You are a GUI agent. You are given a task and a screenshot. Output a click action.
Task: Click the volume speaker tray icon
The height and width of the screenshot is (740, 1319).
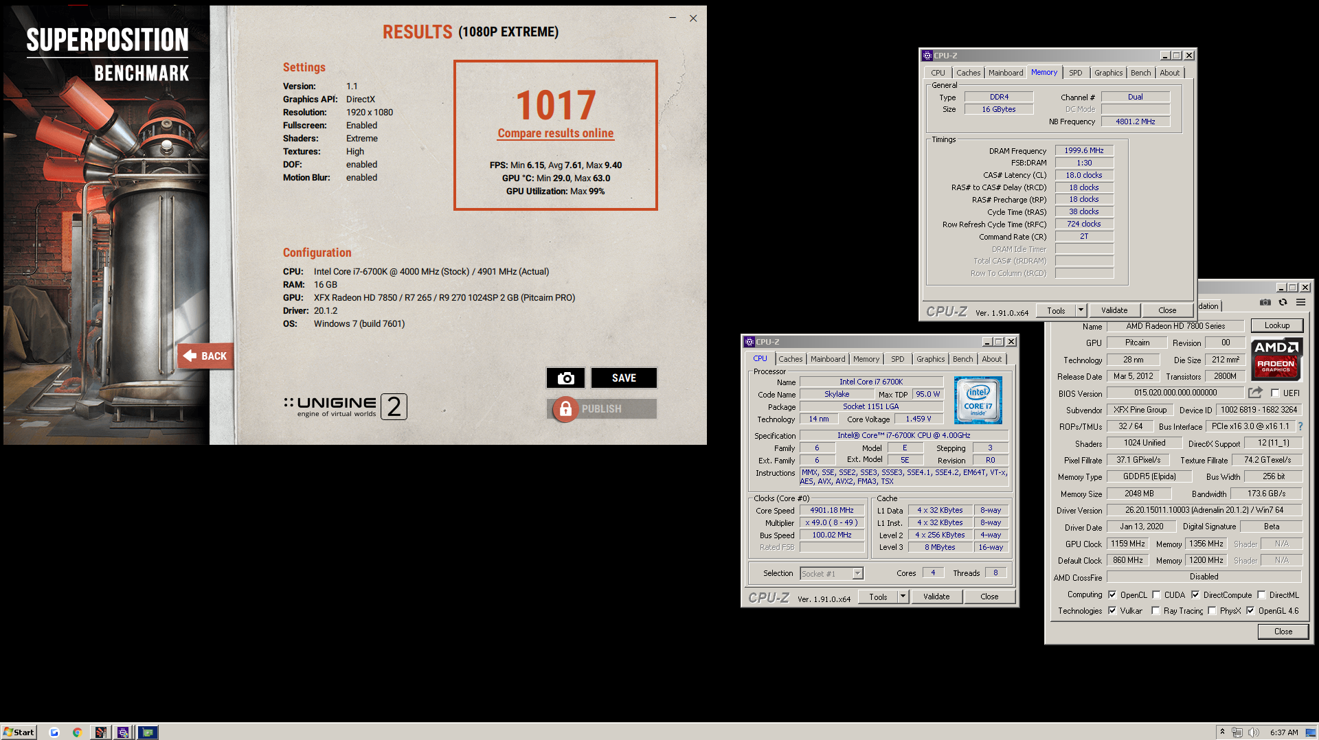pyautogui.click(x=1254, y=732)
